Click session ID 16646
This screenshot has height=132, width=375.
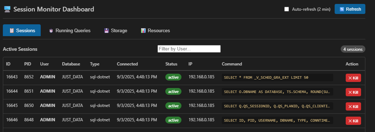11,120
